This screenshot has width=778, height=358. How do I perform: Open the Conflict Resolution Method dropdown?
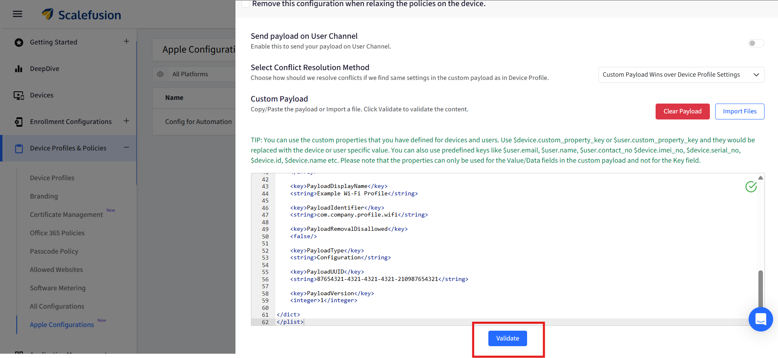(681, 75)
